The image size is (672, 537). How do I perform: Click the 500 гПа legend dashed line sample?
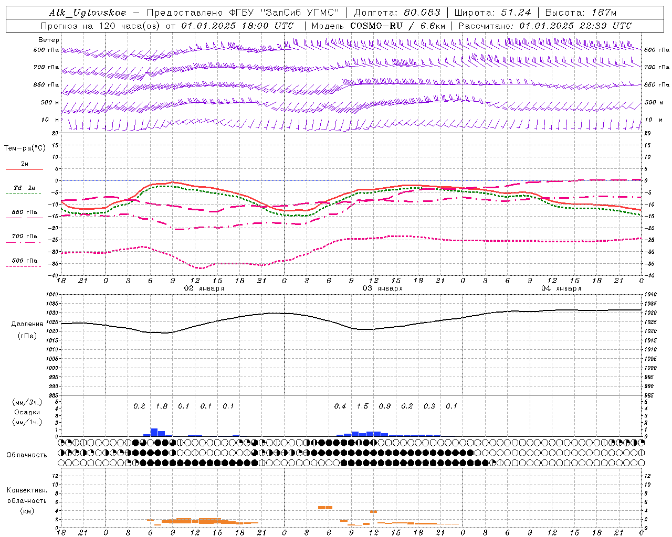23,266
